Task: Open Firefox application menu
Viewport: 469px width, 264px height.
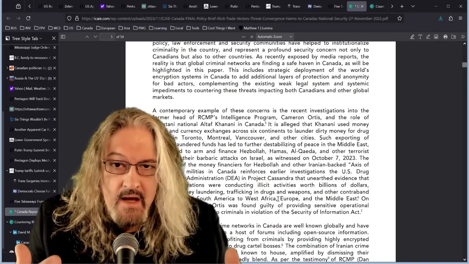Action: [461, 18]
